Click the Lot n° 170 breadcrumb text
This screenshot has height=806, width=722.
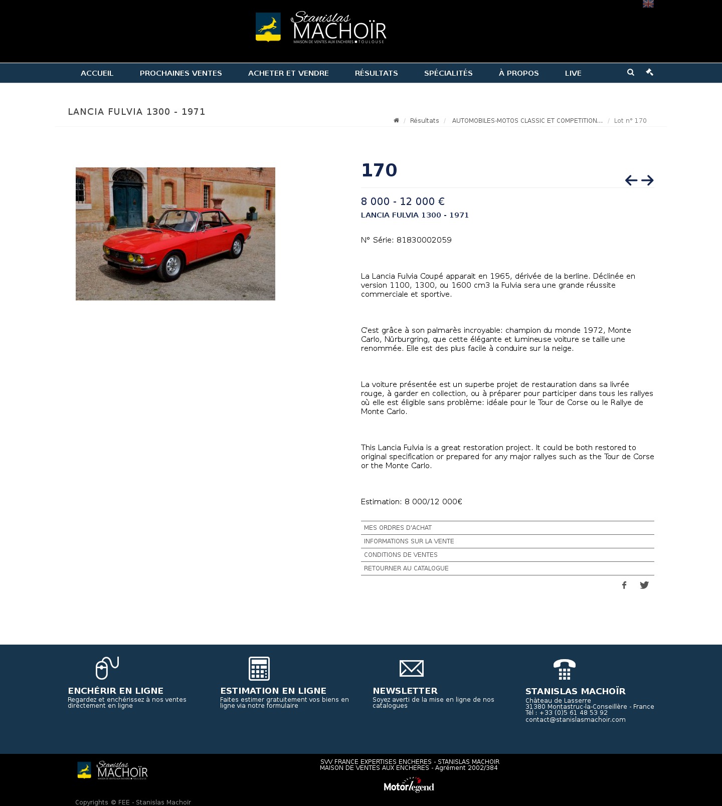(630, 121)
